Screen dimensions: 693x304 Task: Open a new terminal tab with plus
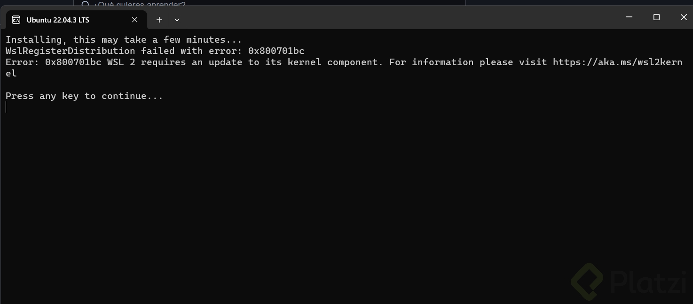[x=159, y=20]
